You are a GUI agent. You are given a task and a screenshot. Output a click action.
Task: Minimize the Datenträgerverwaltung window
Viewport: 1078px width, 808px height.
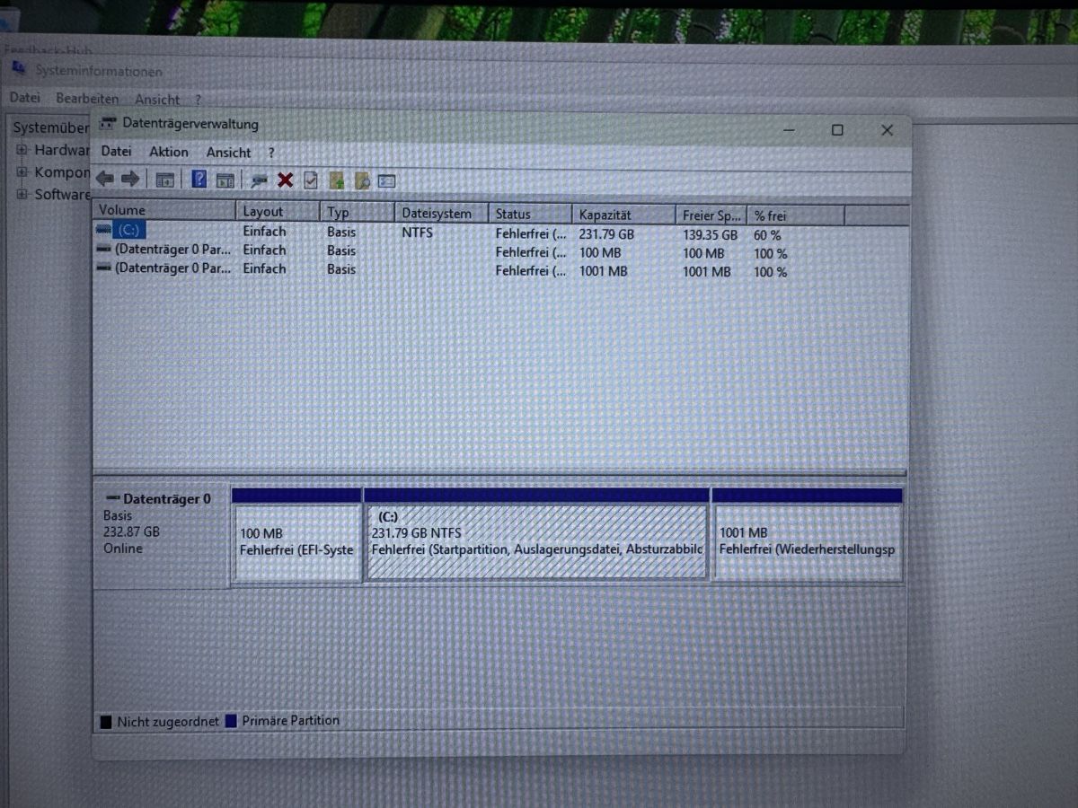click(789, 130)
